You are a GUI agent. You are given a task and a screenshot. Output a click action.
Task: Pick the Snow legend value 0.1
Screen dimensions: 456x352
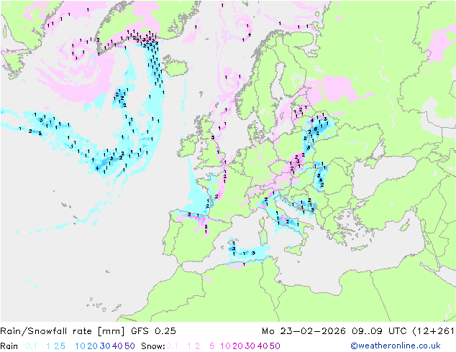(x=172, y=346)
